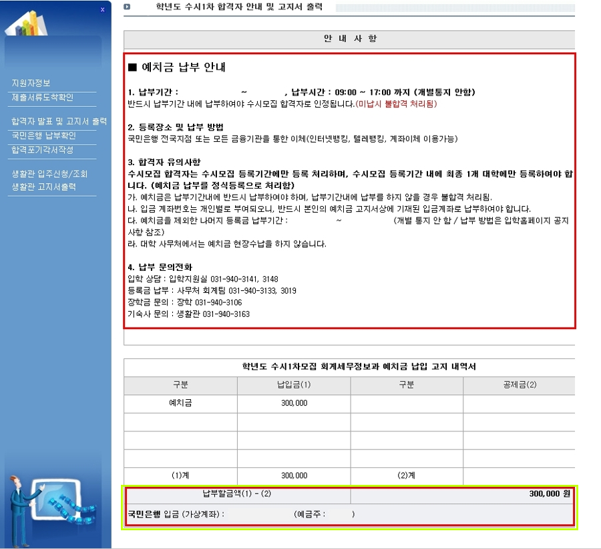Go to 국민은행 납부확인

pos(43,135)
